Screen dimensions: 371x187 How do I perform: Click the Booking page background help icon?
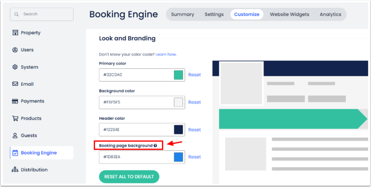(x=155, y=146)
